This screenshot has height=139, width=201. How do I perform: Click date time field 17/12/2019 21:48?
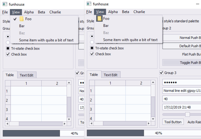coord(182,107)
